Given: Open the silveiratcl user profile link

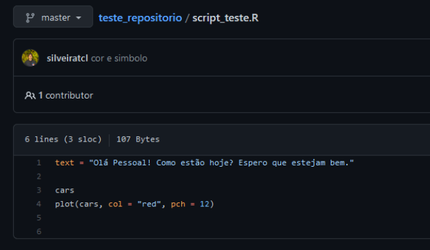Looking at the screenshot, I should (67, 58).
